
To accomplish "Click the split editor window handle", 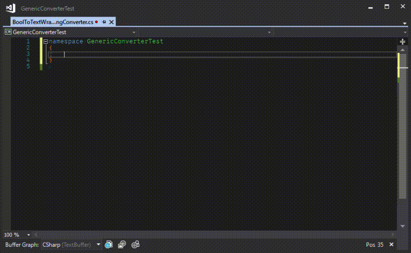I will click(402, 41).
